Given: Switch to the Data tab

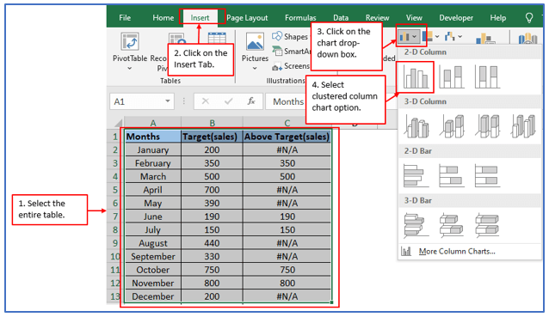Looking at the screenshot, I should point(341,17).
